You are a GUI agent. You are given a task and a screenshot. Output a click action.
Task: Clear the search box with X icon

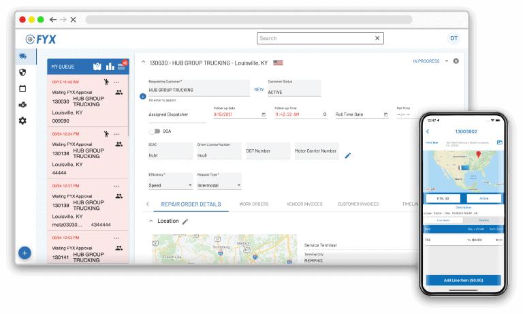click(x=377, y=38)
